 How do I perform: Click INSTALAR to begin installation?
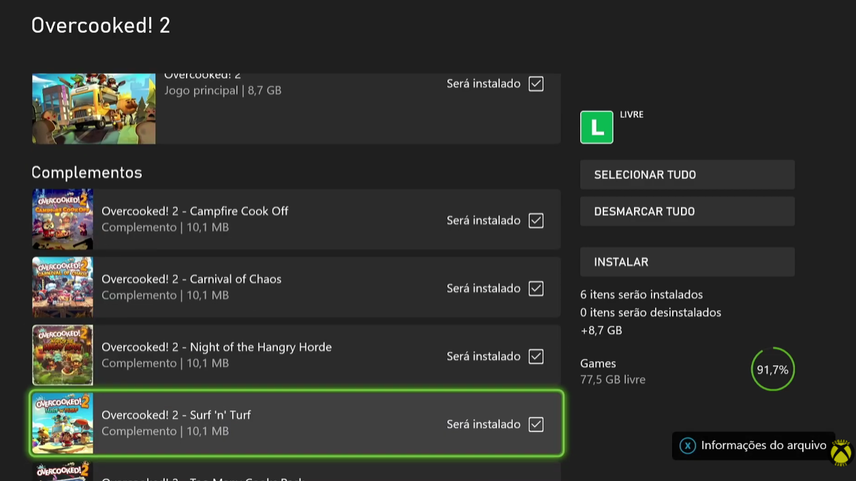click(687, 262)
